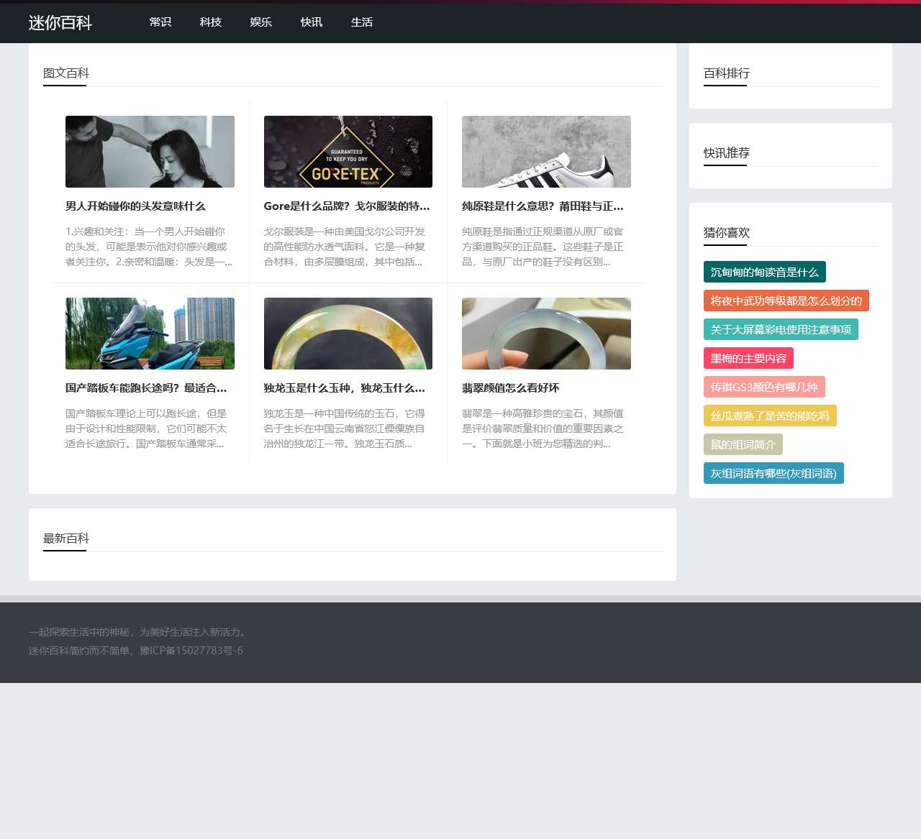Open the 独龙玉 jade bangle thumbnail
The image size is (921, 839).
coord(348,334)
